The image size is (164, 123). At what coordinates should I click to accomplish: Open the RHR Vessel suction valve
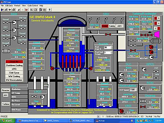point(5,22)
